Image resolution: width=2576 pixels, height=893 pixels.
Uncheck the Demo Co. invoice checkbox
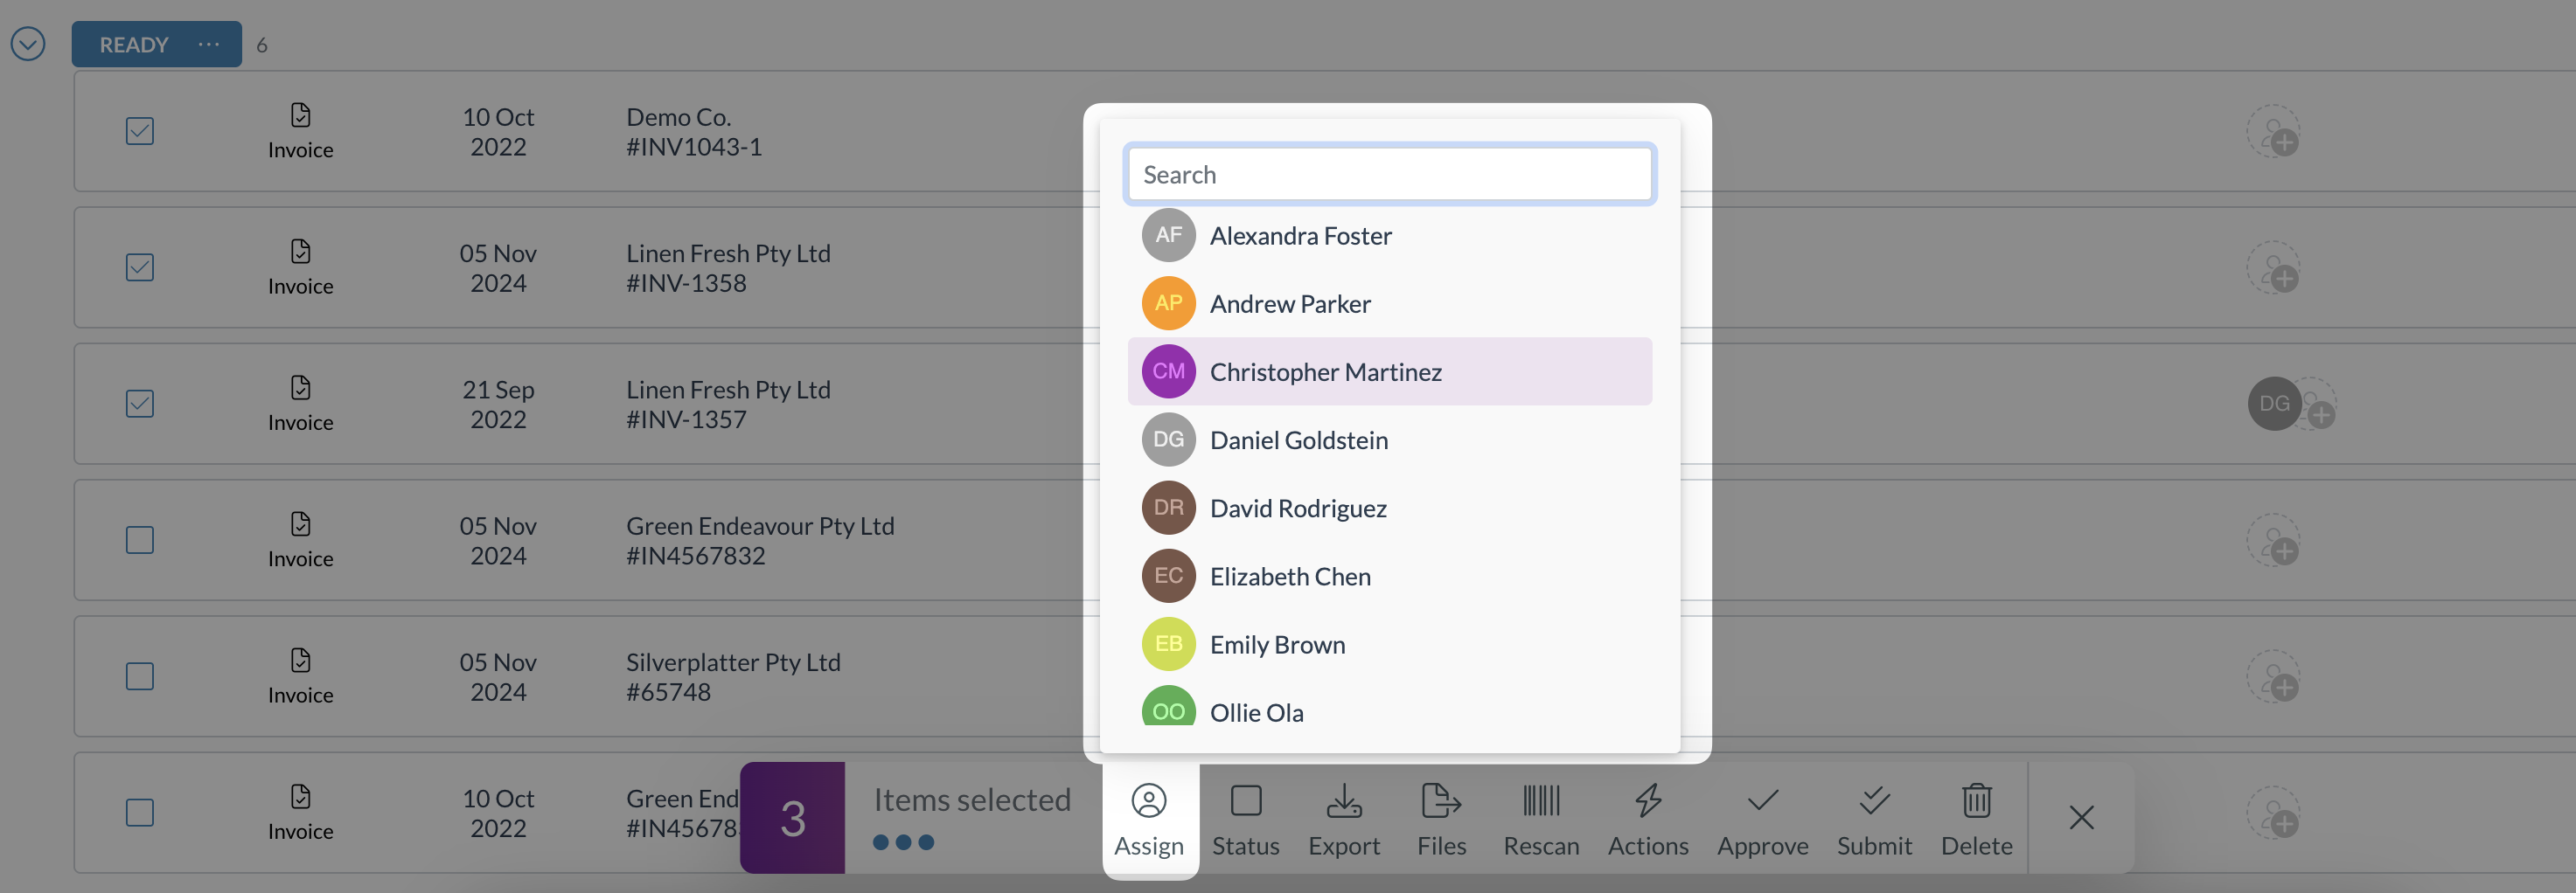click(x=140, y=131)
